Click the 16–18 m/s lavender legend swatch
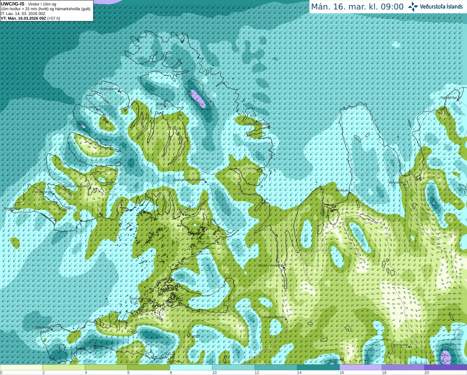The width and height of the screenshot is (467, 375). (x=361, y=367)
